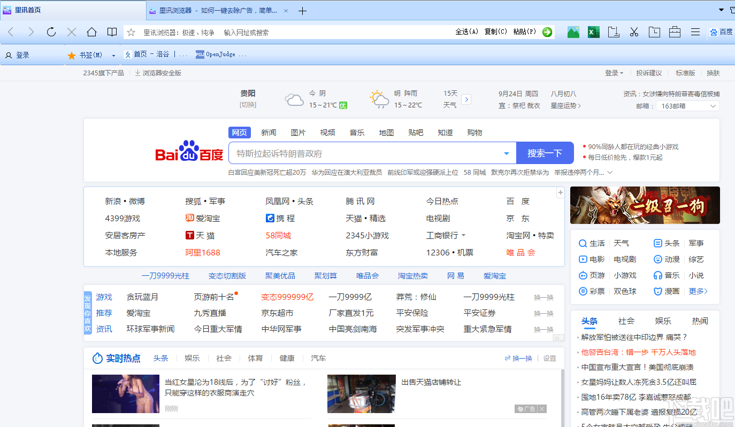735x427 pixels.
Task: Open the download icon in the toolbar
Action: [x=614, y=32]
